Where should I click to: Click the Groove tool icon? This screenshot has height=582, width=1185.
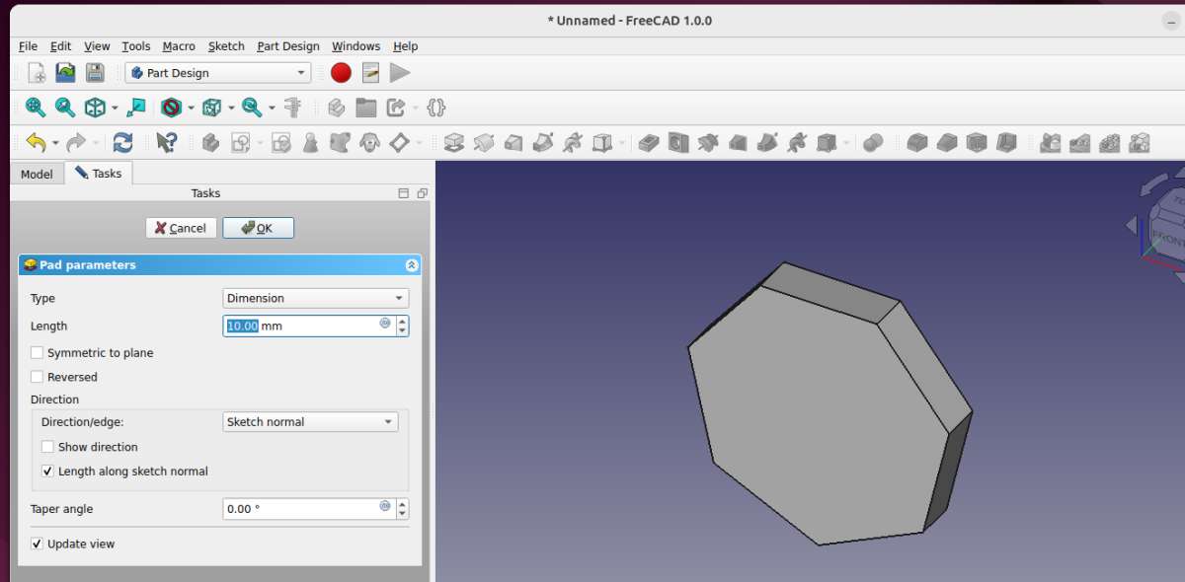pos(708,143)
